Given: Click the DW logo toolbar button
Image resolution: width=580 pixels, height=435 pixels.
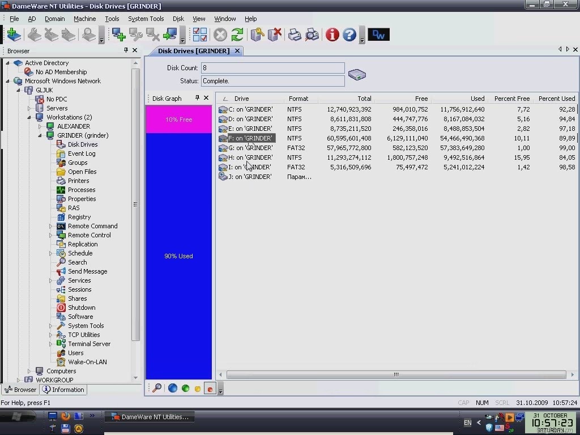Looking at the screenshot, I should pos(378,35).
